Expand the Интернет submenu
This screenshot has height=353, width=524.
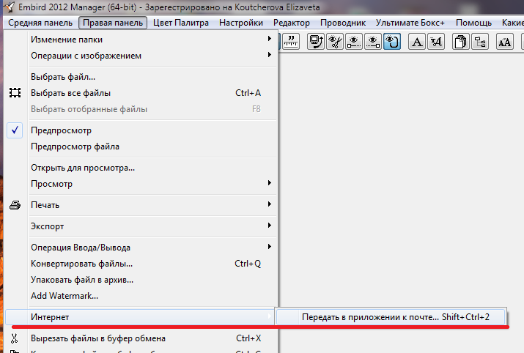pyautogui.click(x=141, y=317)
